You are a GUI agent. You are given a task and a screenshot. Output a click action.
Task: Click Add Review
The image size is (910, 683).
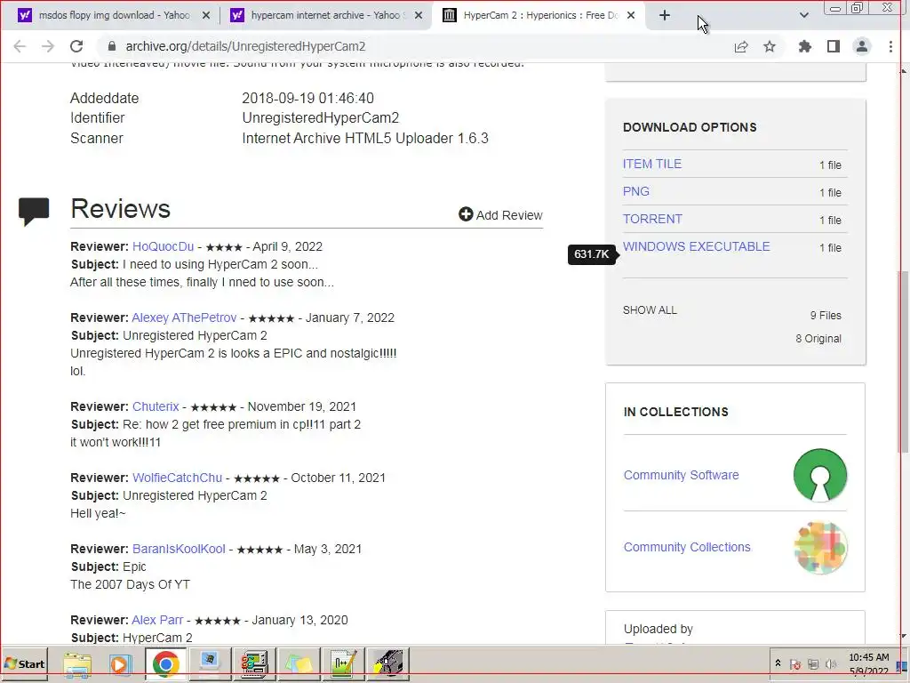click(x=500, y=215)
